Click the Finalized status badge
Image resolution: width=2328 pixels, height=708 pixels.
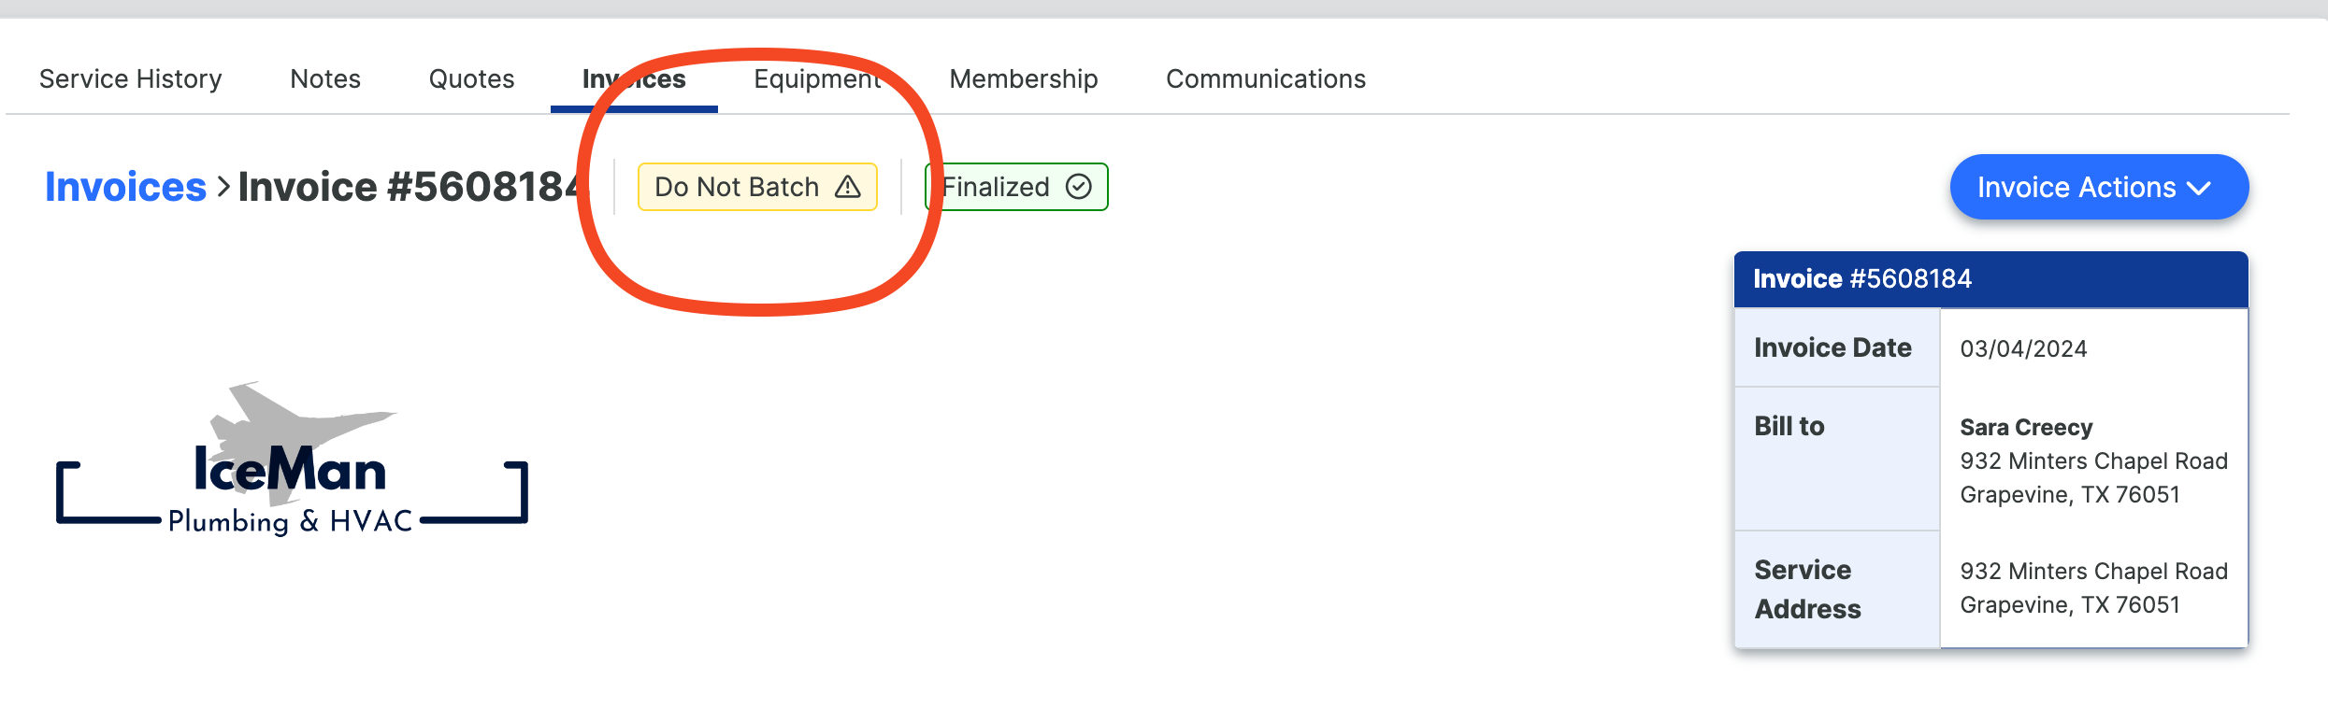1016,187
